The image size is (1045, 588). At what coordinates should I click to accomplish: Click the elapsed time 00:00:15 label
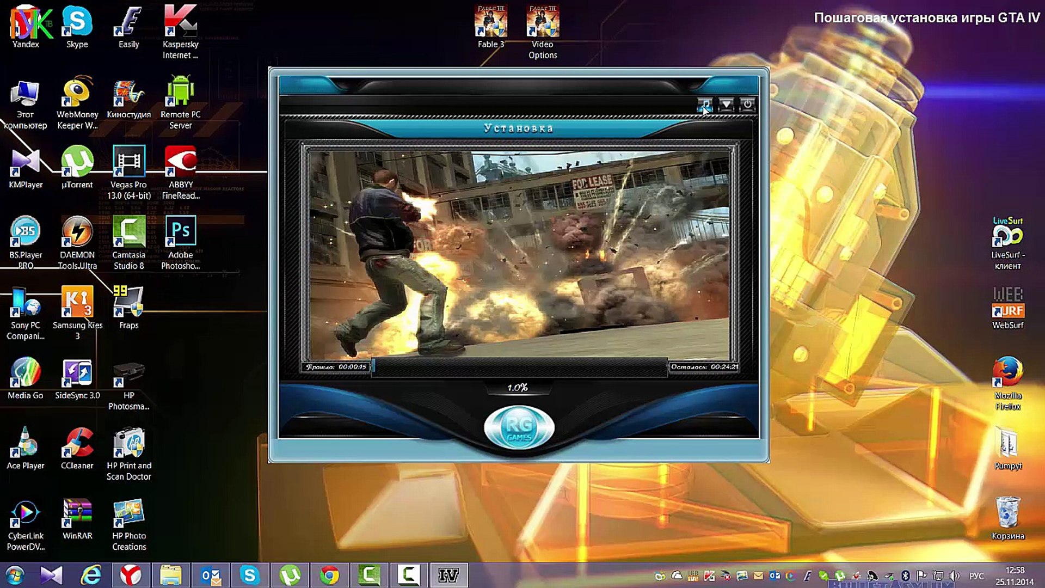tap(336, 367)
